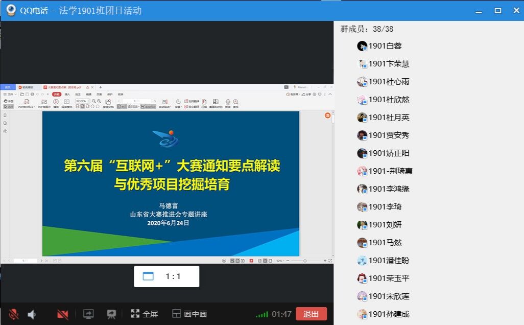The image size is (524, 325).
Task: Click the presentation icon left of 全屏
Action: tap(111, 314)
